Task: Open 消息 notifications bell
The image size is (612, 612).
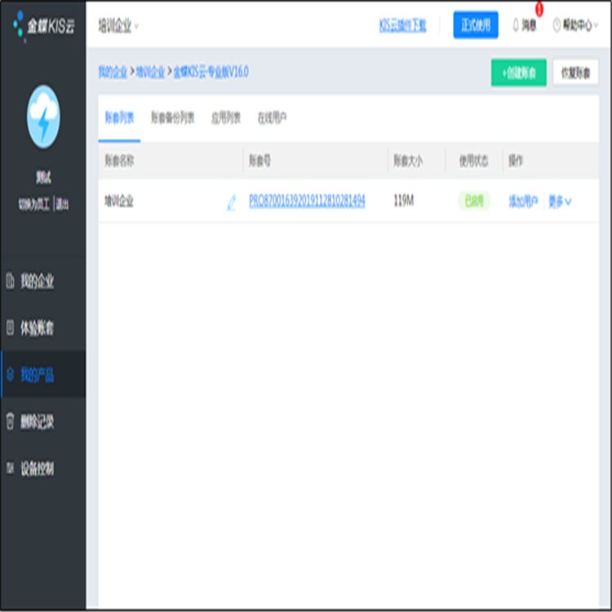Action: pos(524,25)
